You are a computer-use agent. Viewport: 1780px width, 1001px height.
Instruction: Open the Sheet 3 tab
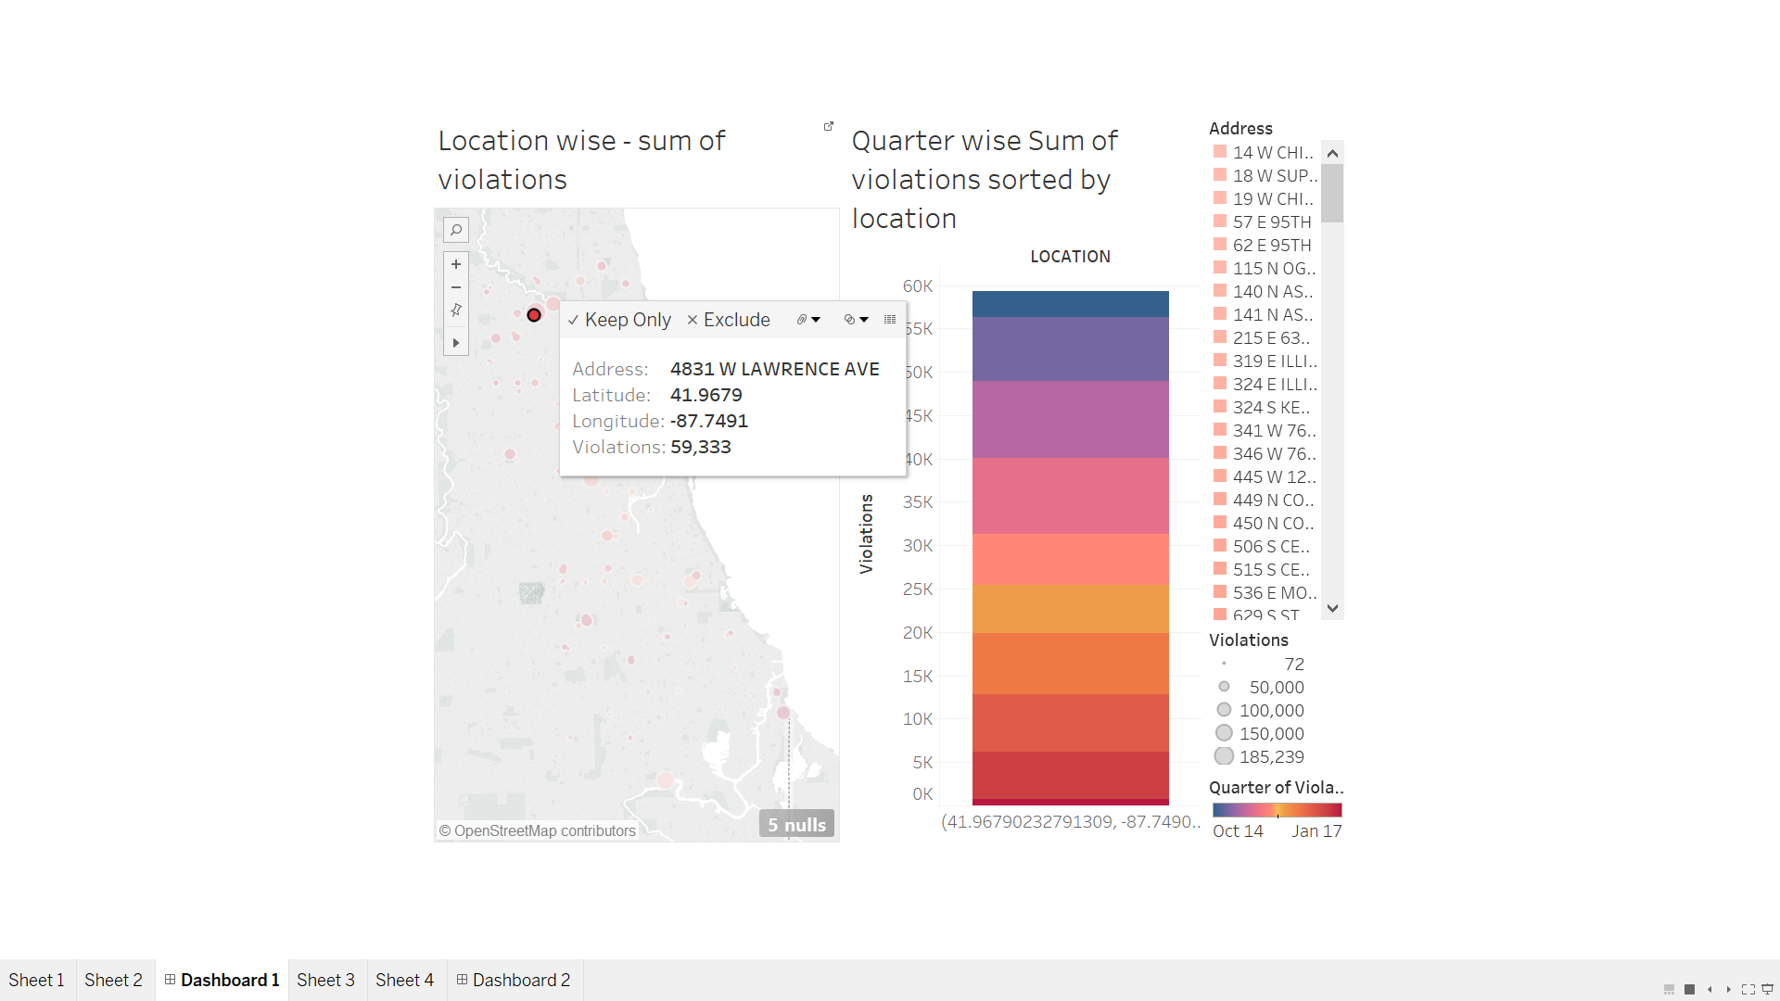pyautogui.click(x=325, y=980)
